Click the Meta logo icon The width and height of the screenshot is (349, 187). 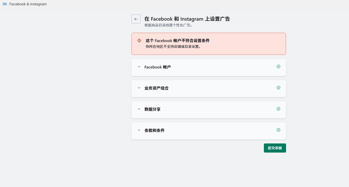5,4
